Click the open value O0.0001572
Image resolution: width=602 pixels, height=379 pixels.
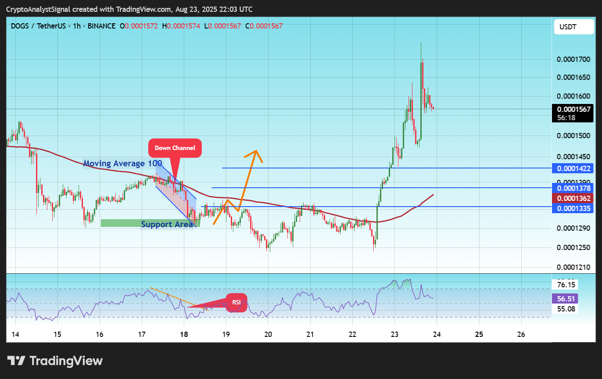[x=139, y=26]
